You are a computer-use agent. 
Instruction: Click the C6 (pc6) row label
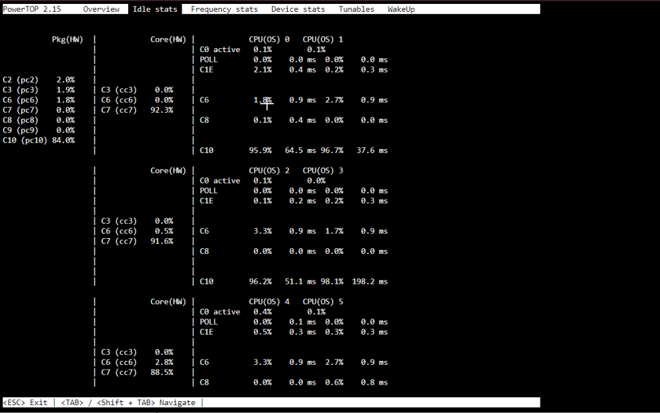click(20, 100)
